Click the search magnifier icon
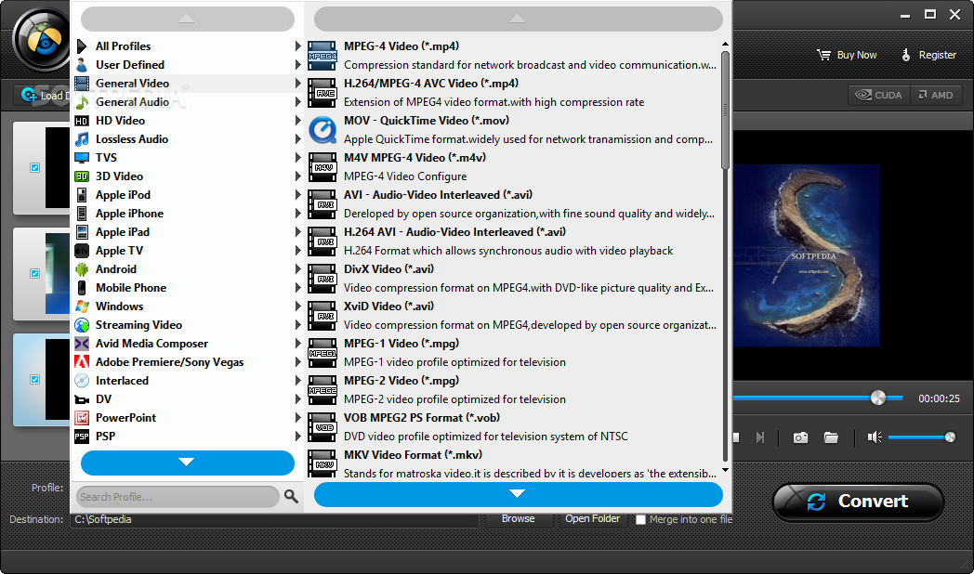974x574 pixels. pos(291,496)
